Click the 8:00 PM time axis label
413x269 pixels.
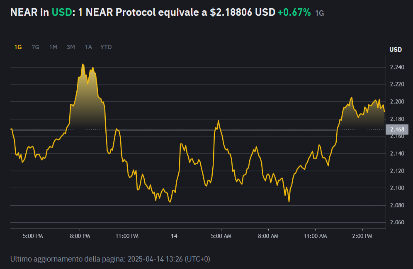pyautogui.click(x=80, y=236)
